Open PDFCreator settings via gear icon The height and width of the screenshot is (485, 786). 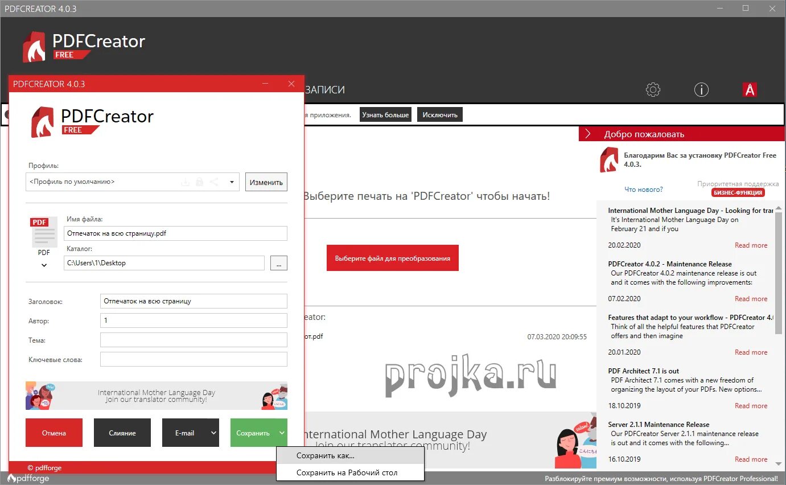[653, 89]
